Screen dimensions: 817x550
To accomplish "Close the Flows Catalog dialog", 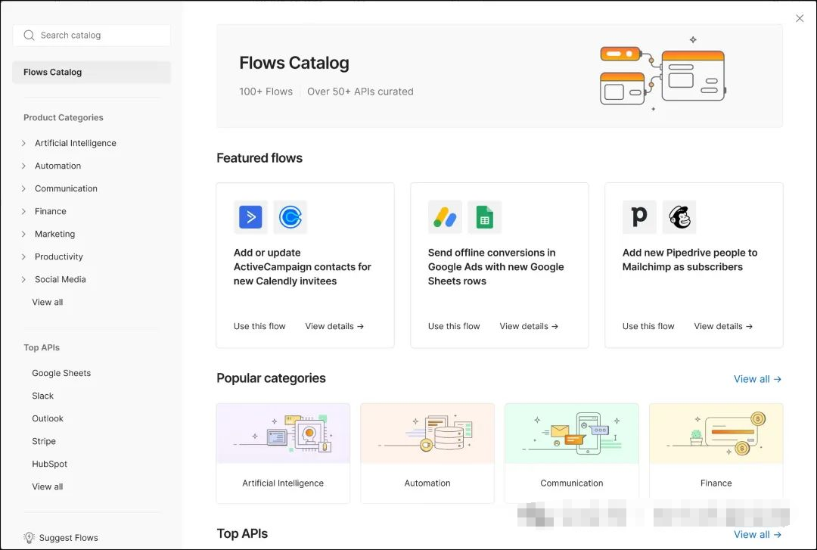I will point(800,19).
